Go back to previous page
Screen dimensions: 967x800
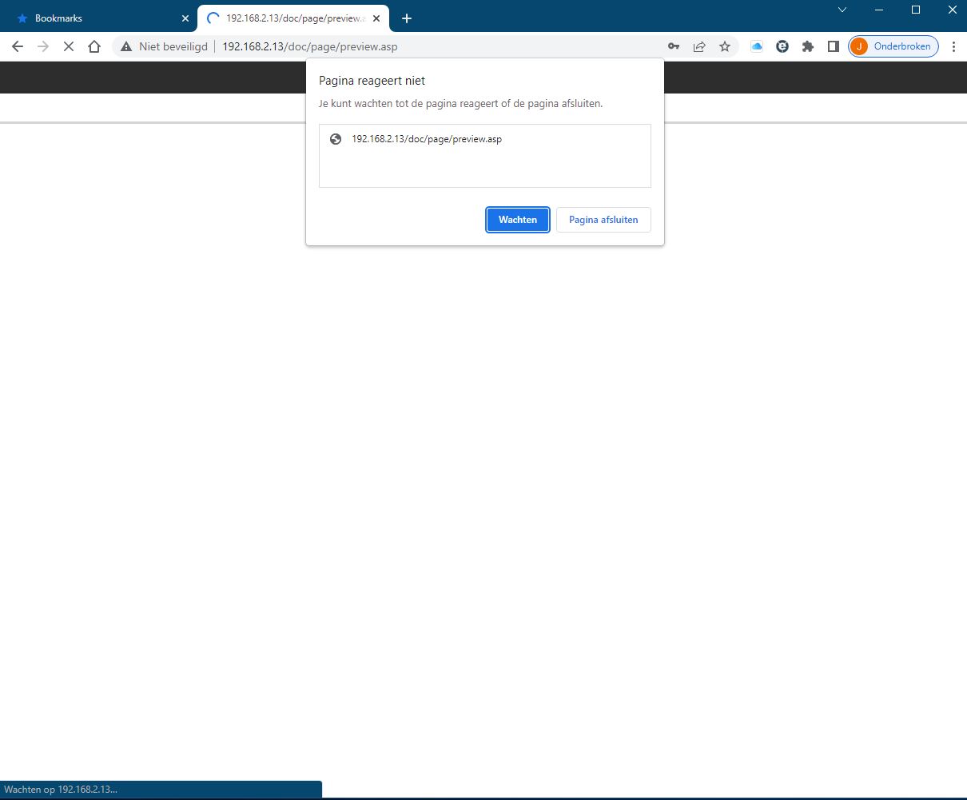18,46
